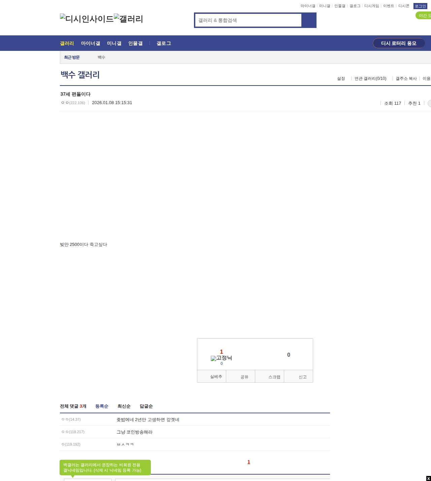Click the 디시 로터리 응모 button
The image size is (431, 481).
399,43
